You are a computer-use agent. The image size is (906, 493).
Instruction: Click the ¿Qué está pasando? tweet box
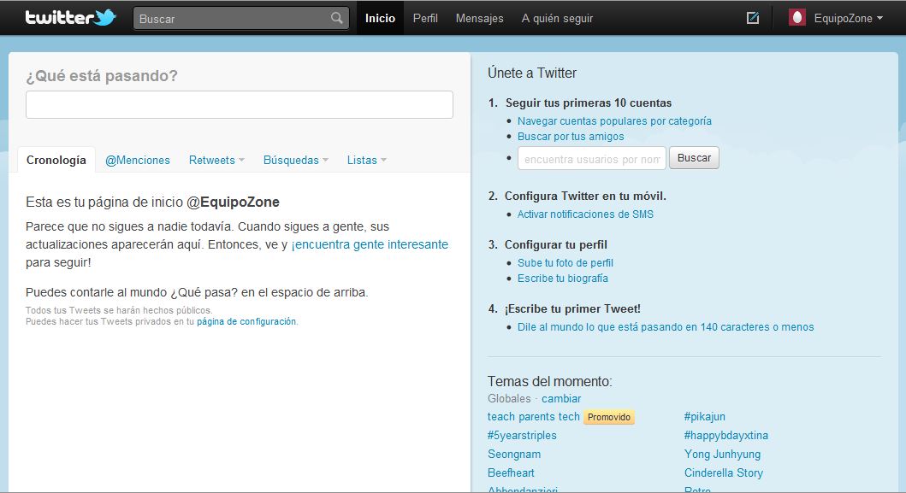click(x=240, y=104)
